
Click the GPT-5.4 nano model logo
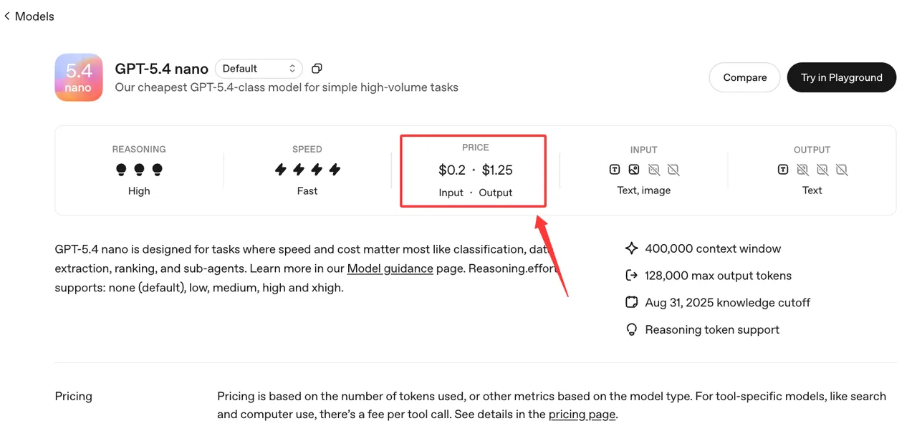(x=79, y=77)
